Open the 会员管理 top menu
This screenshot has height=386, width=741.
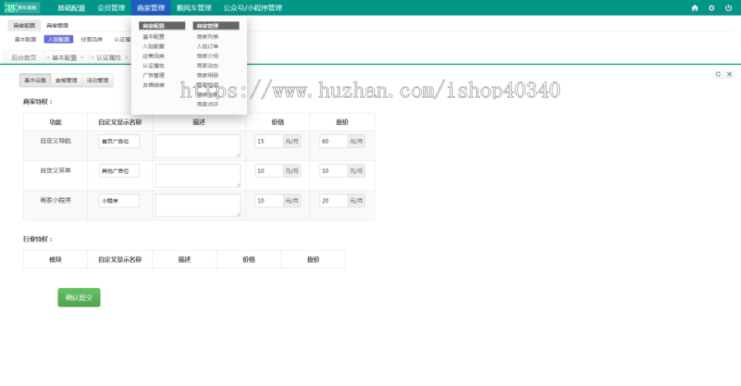click(x=111, y=7)
